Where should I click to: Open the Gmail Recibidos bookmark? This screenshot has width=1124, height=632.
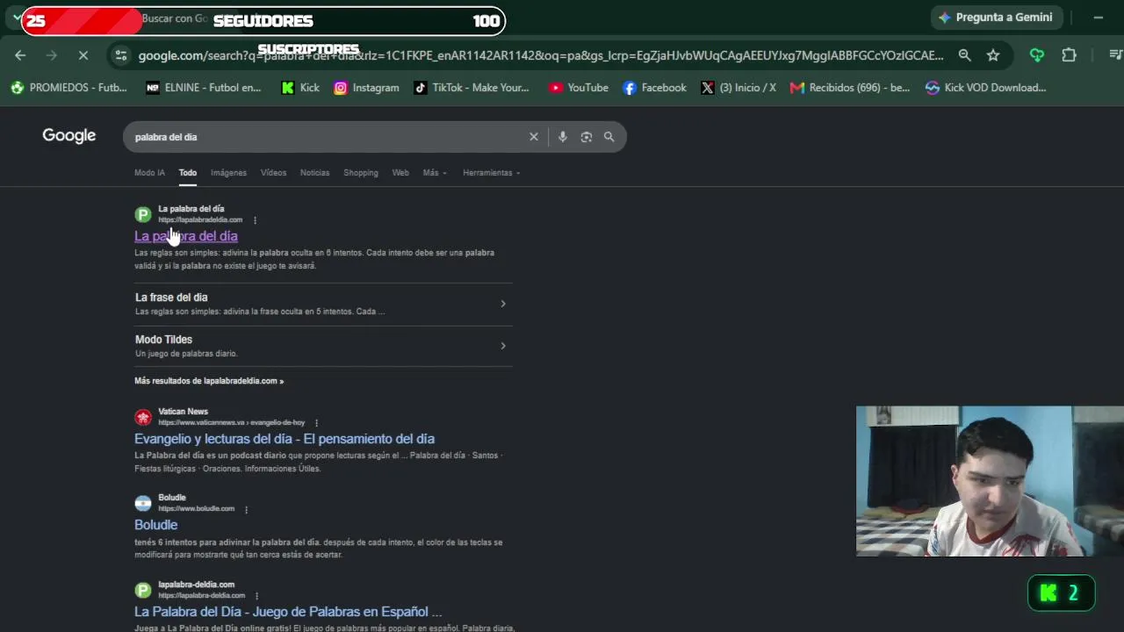click(850, 88)
